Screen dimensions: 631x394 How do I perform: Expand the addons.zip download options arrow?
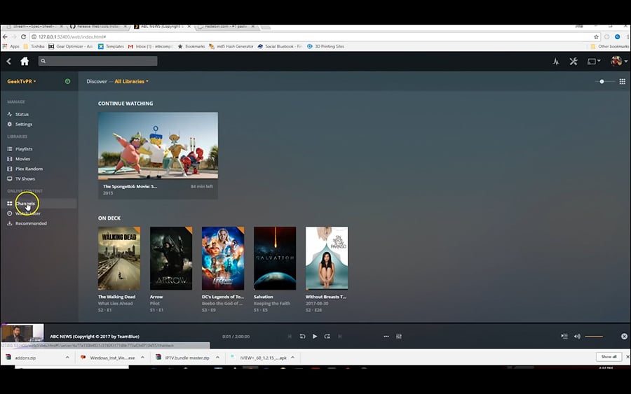tap(67, 358)
